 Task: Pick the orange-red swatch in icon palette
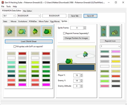[116, 76]
